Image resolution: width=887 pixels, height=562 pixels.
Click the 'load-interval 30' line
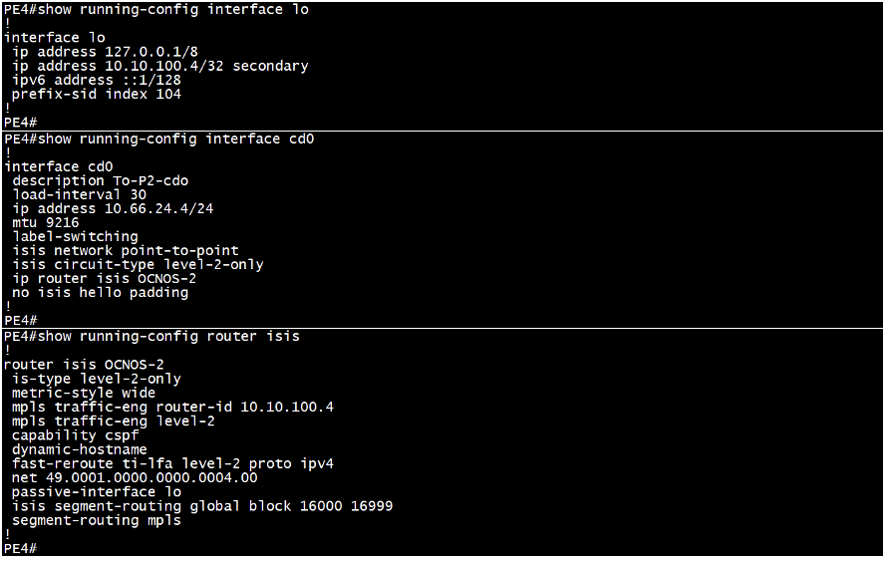click(79, 195)
